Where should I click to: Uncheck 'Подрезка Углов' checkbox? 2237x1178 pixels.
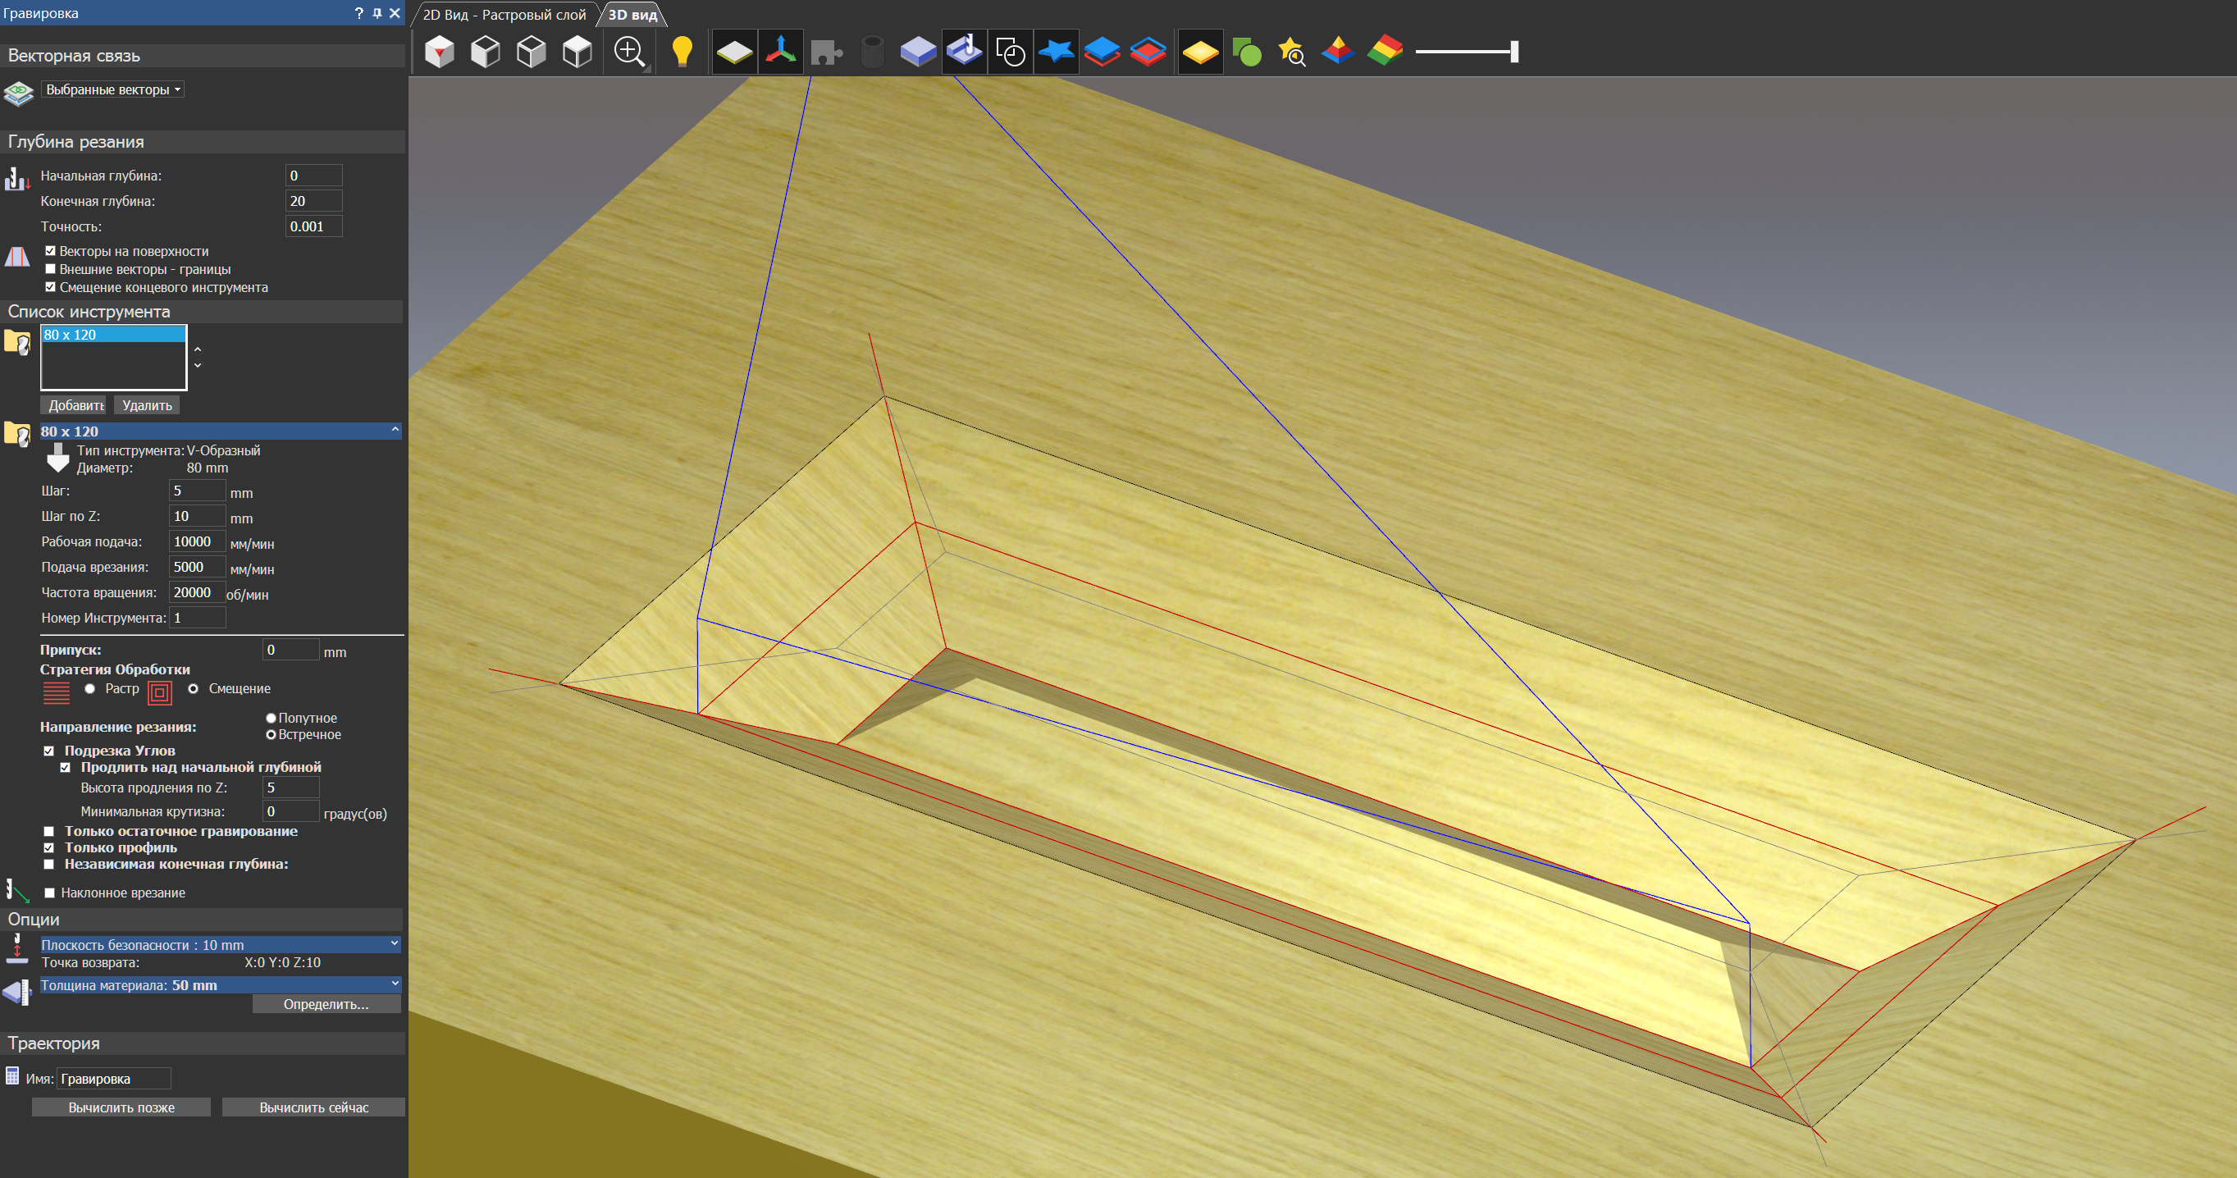(49, 751)
